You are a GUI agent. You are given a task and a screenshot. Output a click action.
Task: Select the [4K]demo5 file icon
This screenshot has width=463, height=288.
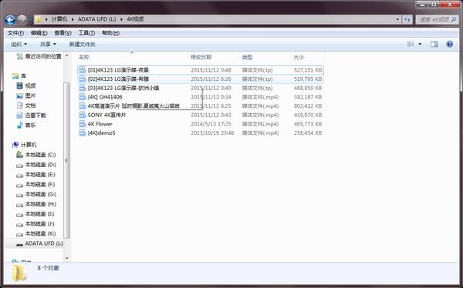[83, 132]
